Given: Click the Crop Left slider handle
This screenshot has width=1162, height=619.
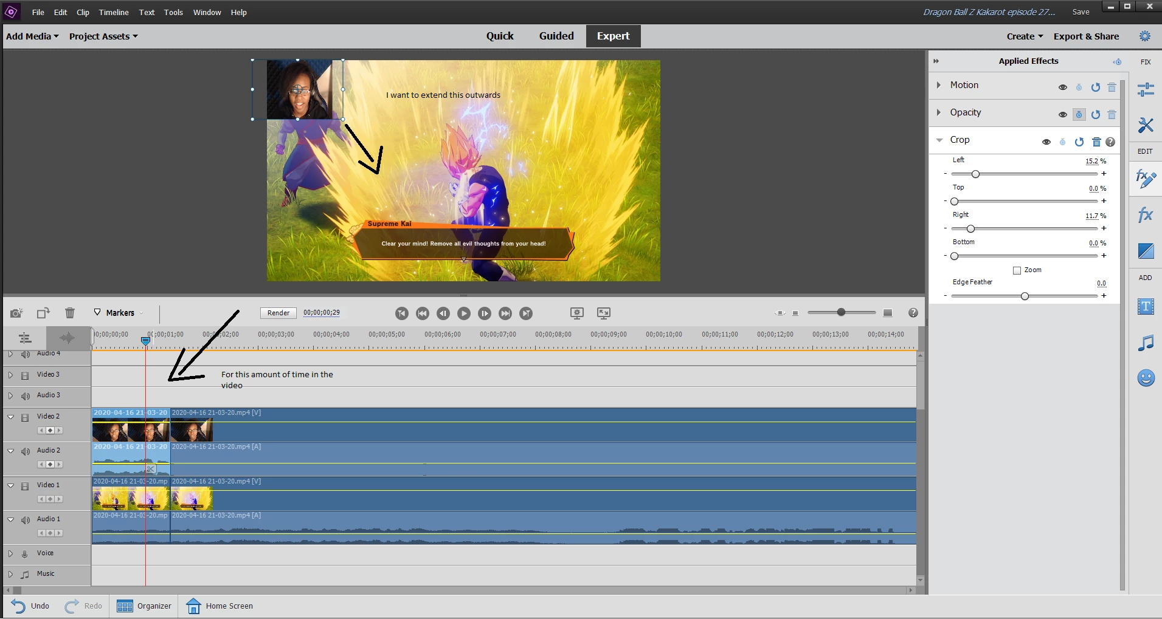Looking at the screenshot, I should [975, 174].
